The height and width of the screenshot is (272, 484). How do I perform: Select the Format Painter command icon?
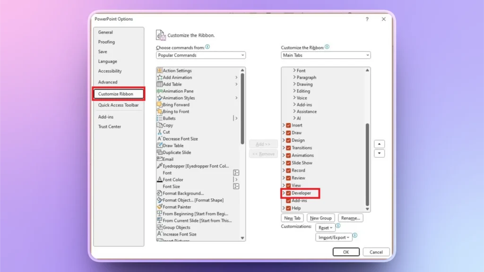[161, 207]
